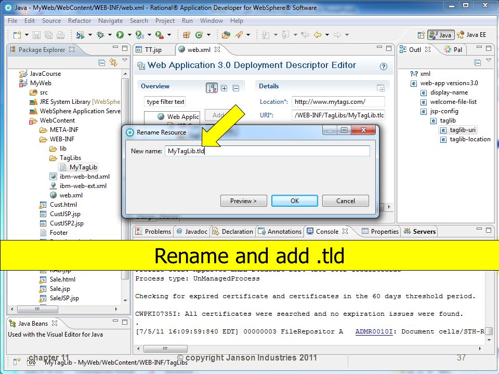Image resolution: width=499 pixels, height=374 pixels.
Task: Click the Print toolbar icon
Action: 60,35
